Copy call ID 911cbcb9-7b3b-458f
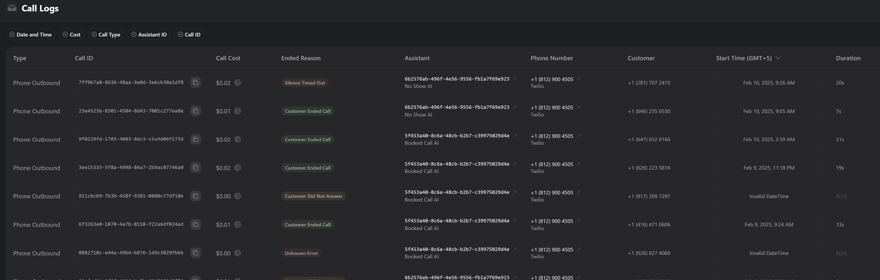The width and height of the screenshot is (880, 280). click(x=195, y=196)
